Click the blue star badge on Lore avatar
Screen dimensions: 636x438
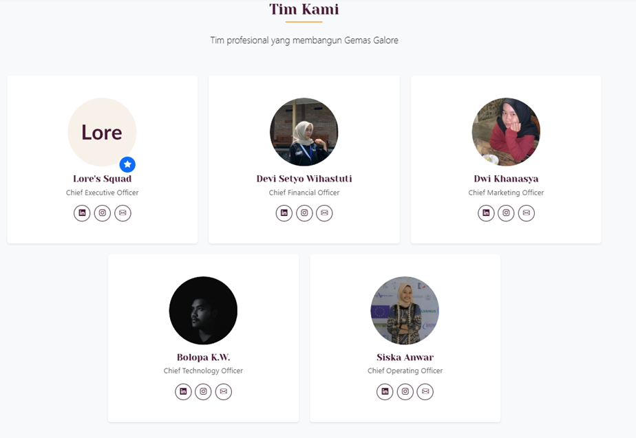pyautogui.click(x=127, y=165)
